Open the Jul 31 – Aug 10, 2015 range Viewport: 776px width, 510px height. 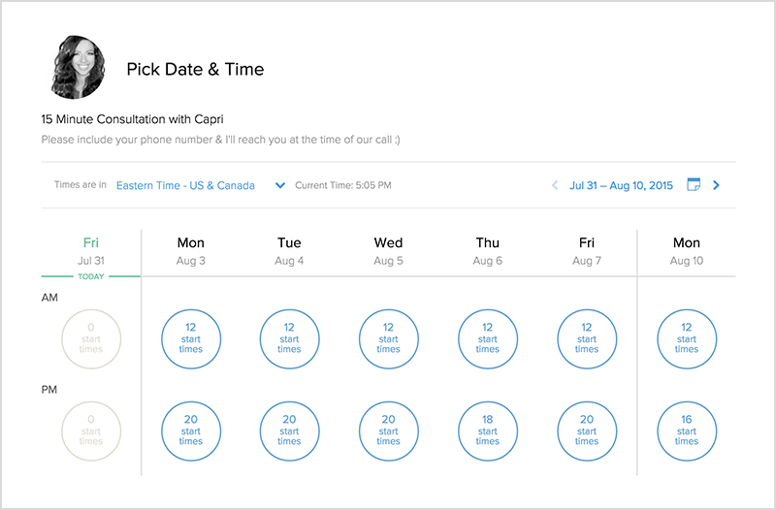pos(621,185)
